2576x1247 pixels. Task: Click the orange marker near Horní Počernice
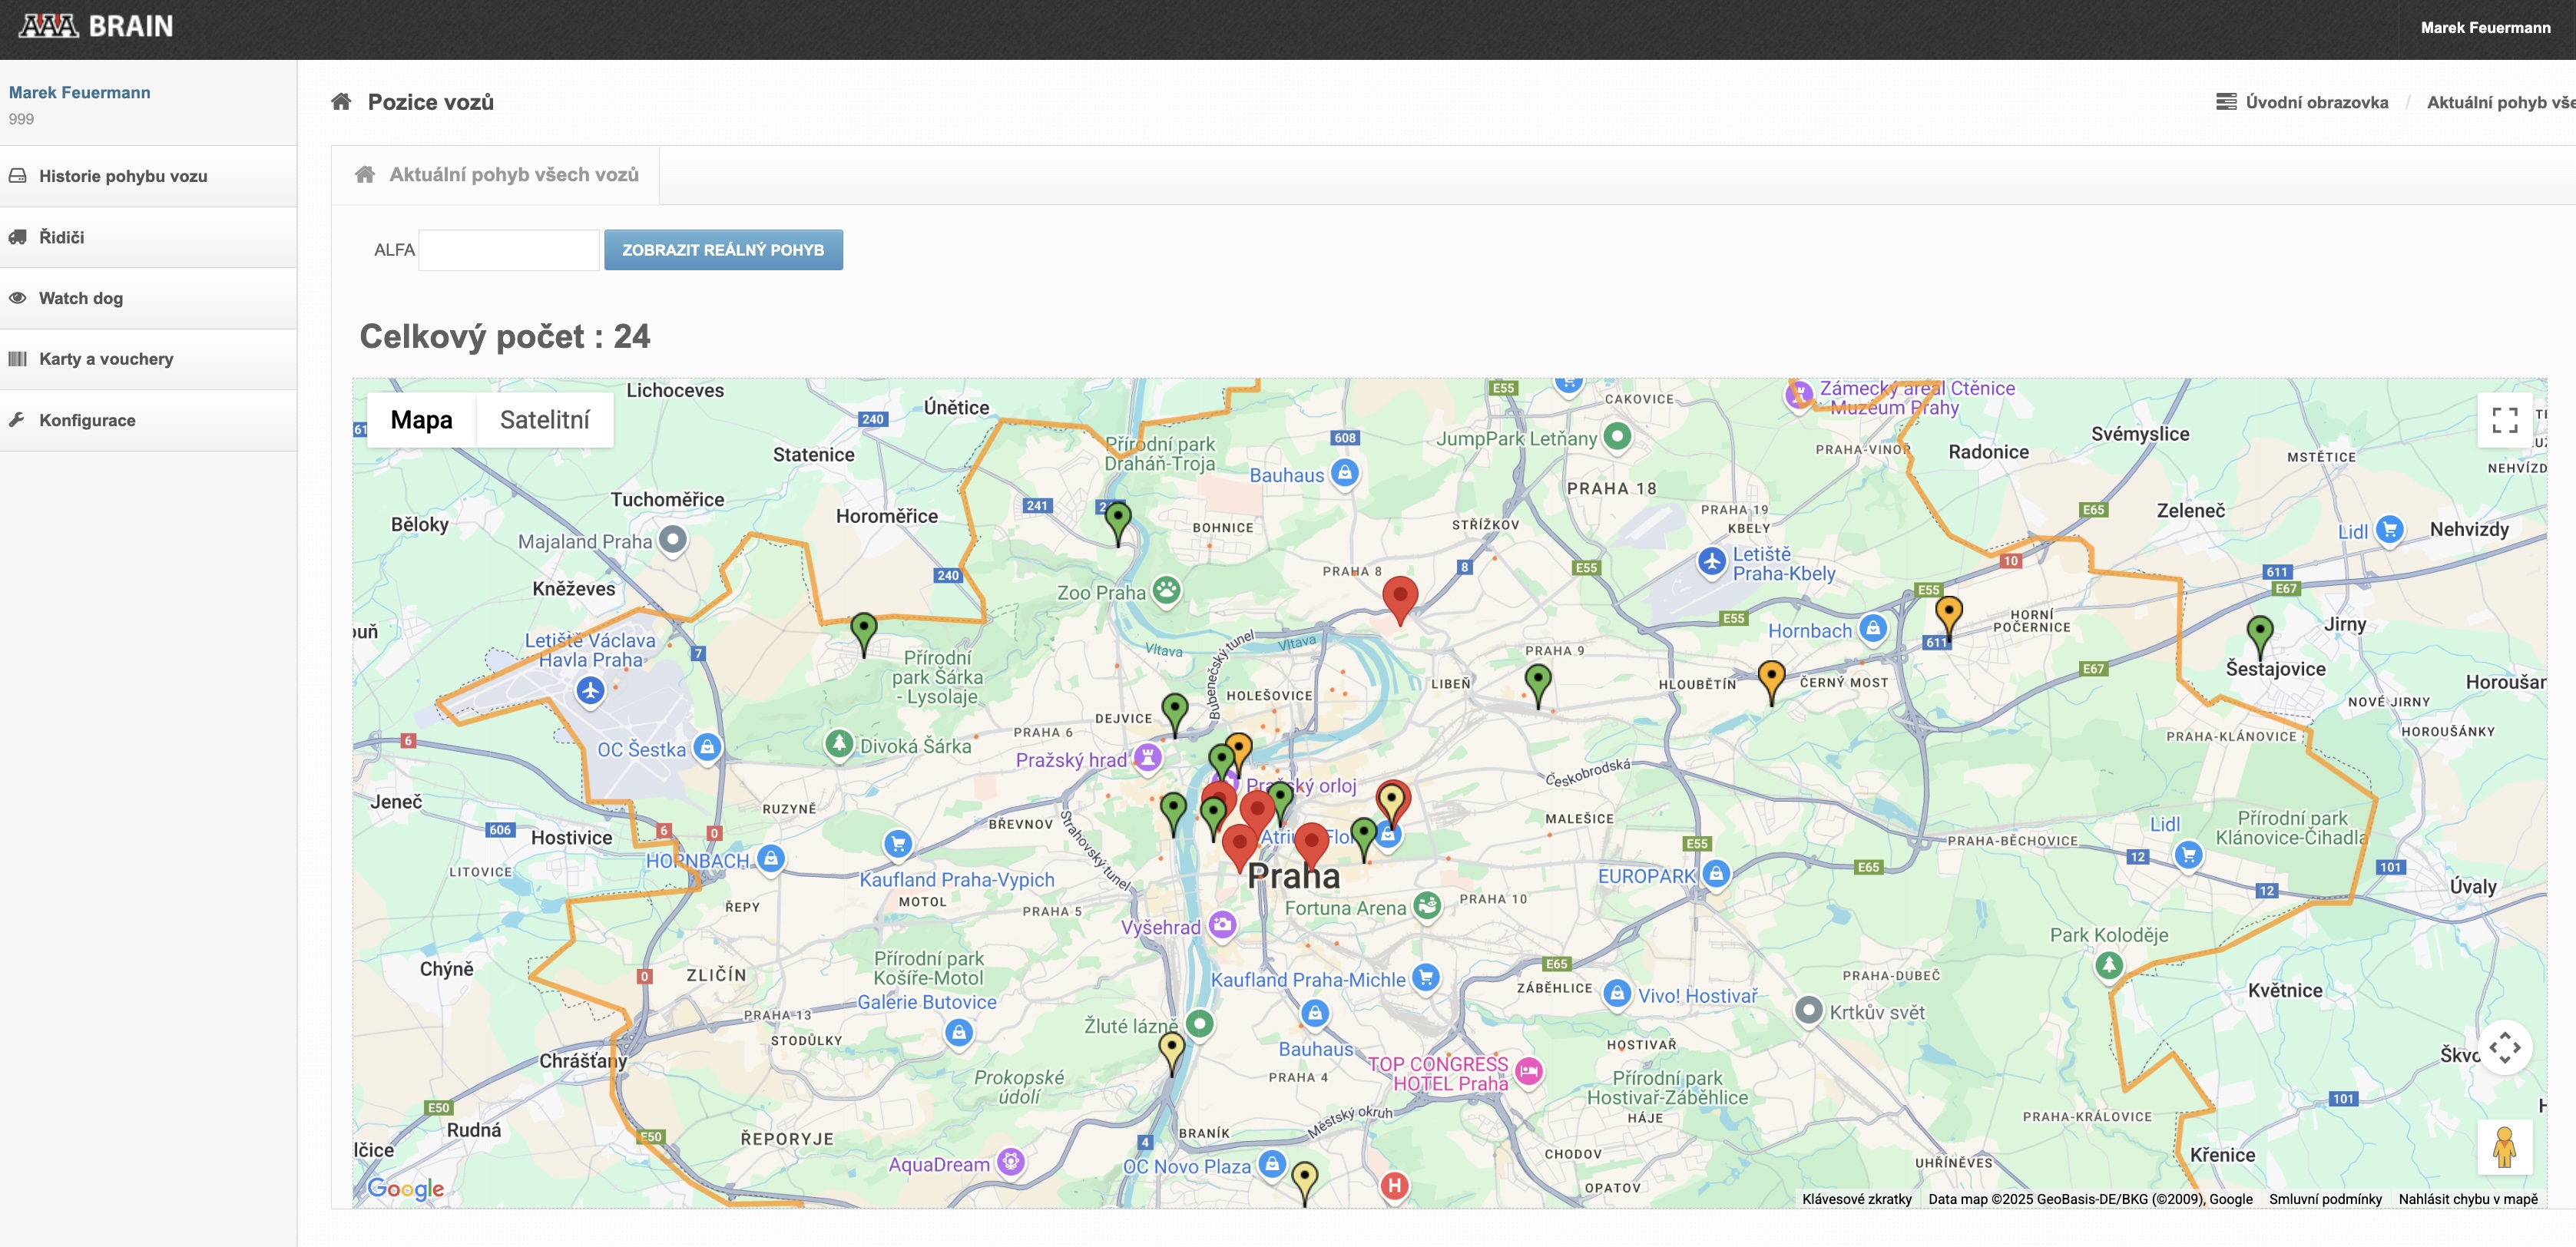point(1949,618)
